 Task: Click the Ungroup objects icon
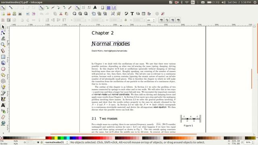(119, 14)
